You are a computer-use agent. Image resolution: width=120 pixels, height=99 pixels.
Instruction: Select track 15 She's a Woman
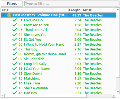click(59, 88)
